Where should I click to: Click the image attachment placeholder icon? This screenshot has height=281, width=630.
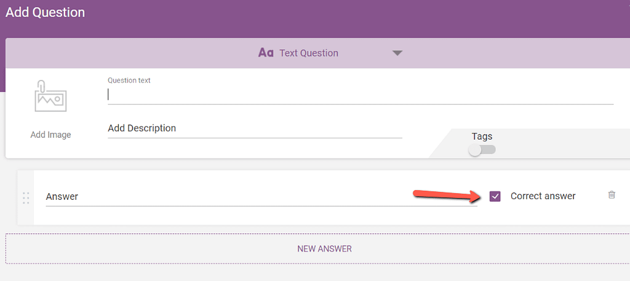point(50,97)
